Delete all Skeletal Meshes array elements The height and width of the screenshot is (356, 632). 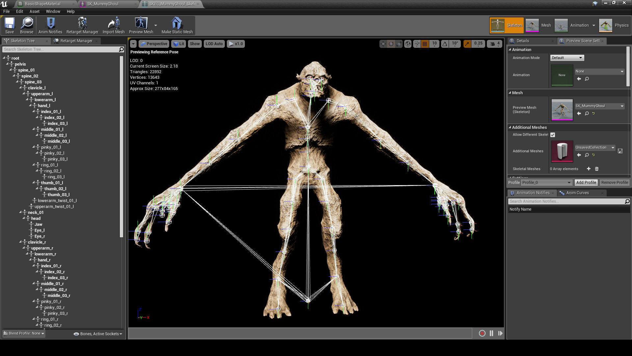(x=597, y=169)
